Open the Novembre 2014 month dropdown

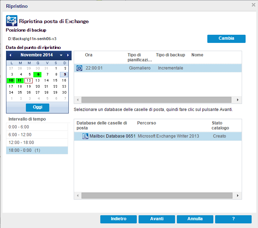click(x=61, y=55)
